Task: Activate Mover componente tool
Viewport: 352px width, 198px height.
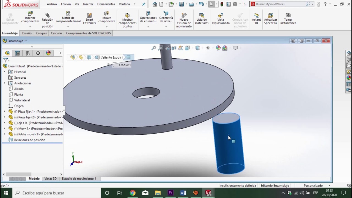Action: pos(107,17)
